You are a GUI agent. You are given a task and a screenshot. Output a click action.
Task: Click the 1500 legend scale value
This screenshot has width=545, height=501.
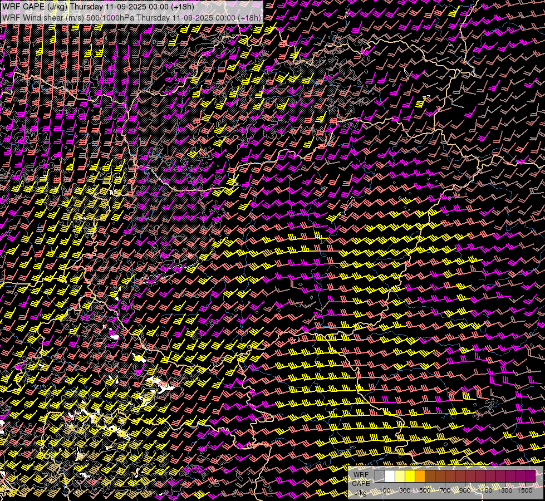pyautogui.click(x=525, y=490)
